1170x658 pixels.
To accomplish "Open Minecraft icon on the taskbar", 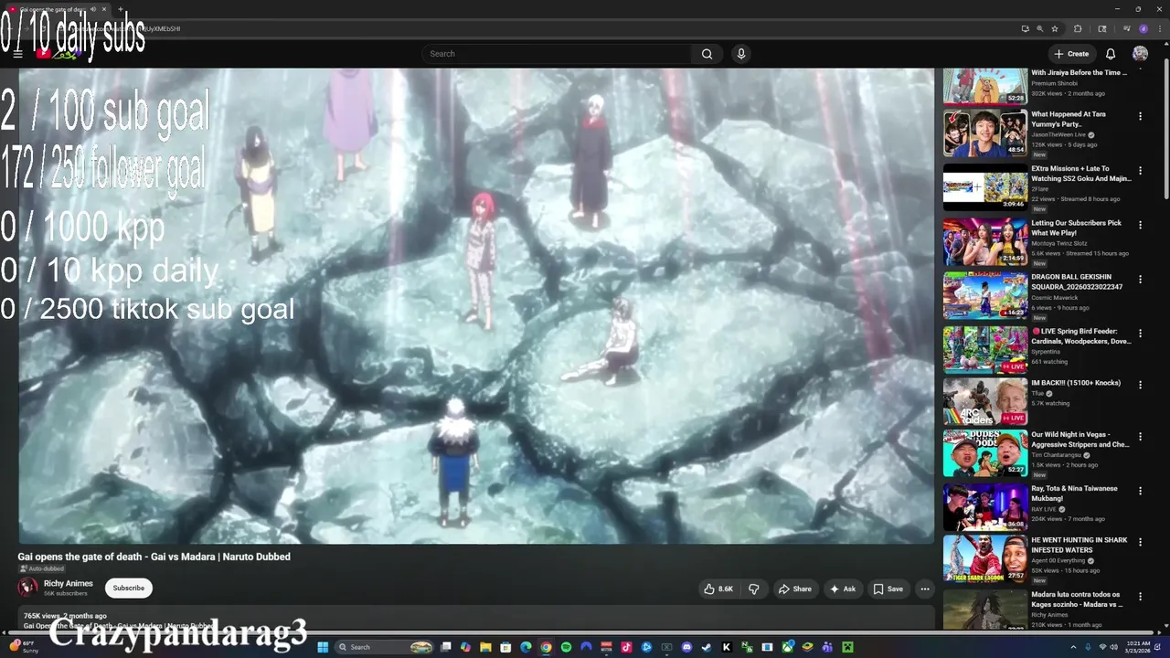I will point(847,647).
